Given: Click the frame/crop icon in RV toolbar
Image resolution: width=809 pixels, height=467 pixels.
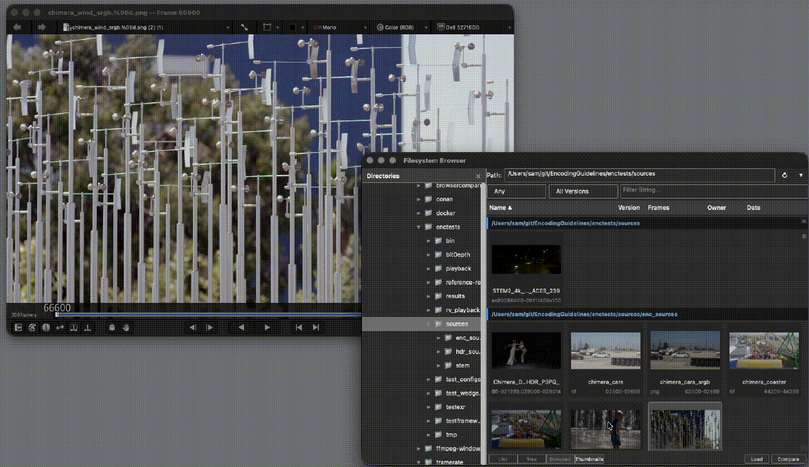Looking at the screenshot, I should (267, 28).
